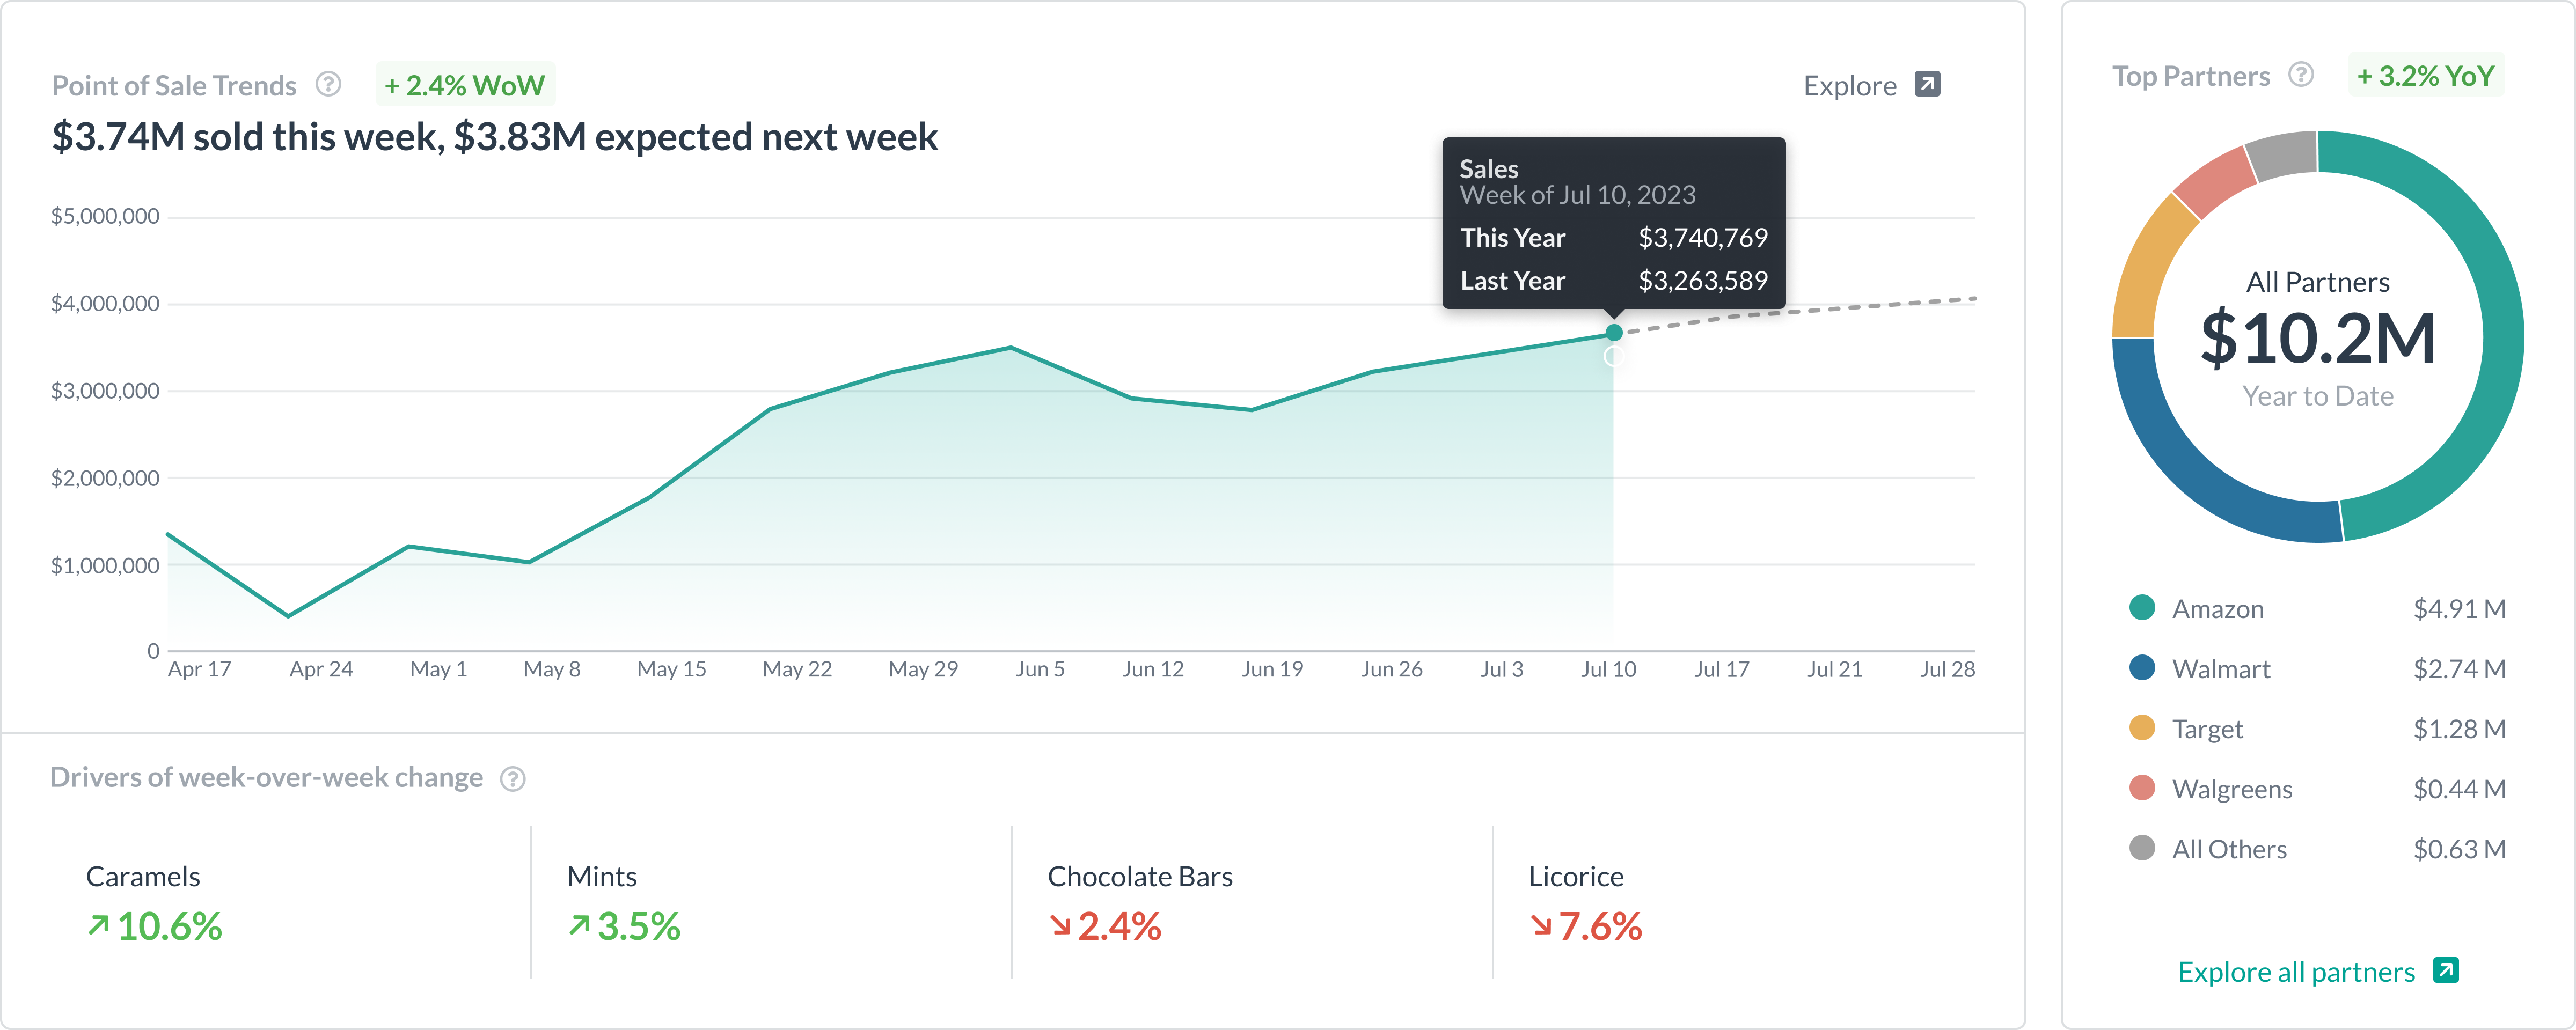Image resolution: width=2576 pixels, height=1030 pixels.
Task: Open the Explore all partners link
Action: point(2296,972)
